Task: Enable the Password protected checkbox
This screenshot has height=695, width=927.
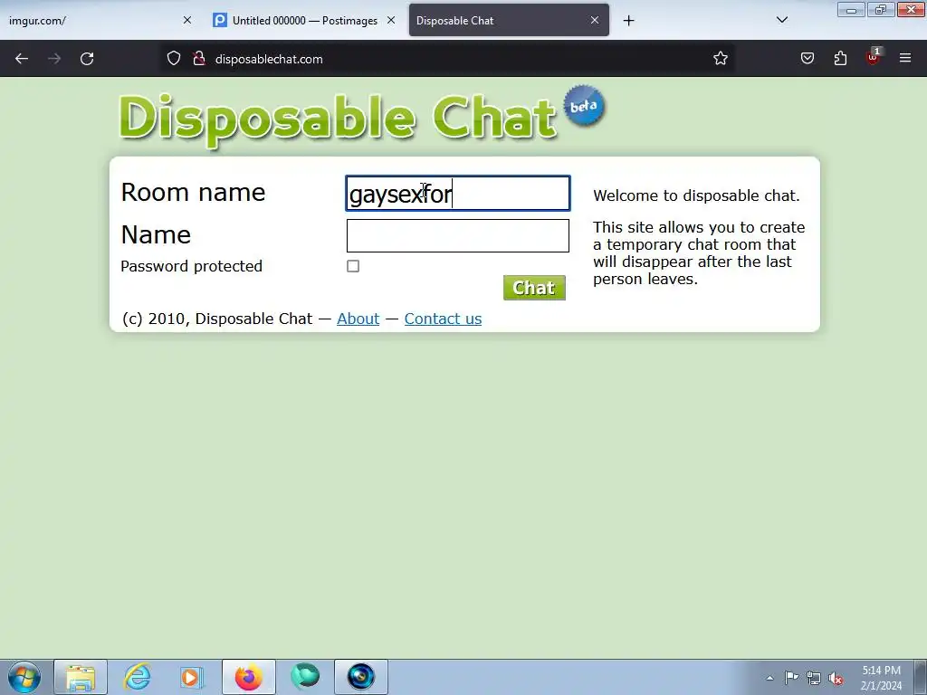Action: 353,266
